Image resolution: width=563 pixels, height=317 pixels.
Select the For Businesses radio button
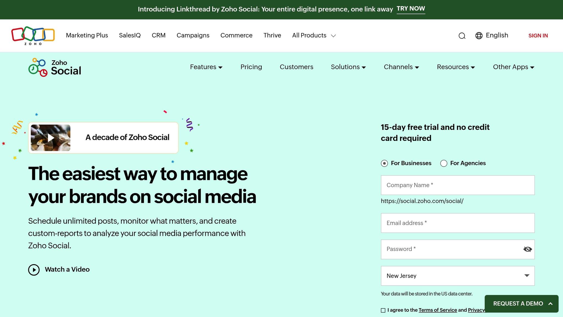pos(384,163)
